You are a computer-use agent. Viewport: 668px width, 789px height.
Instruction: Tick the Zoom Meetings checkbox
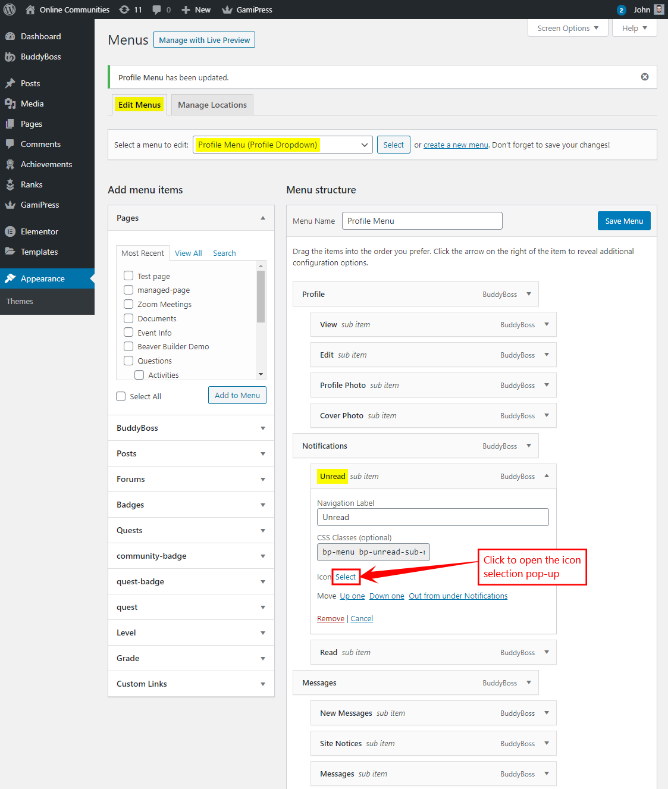pos(128,304)
